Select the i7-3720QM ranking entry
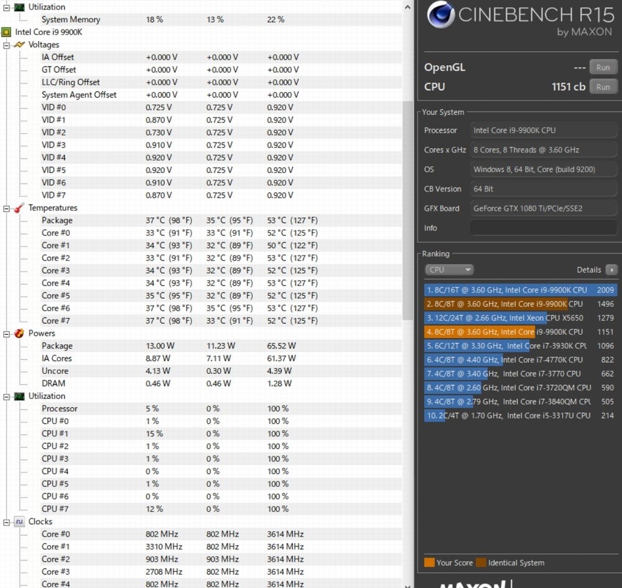 tap(521, 387)
